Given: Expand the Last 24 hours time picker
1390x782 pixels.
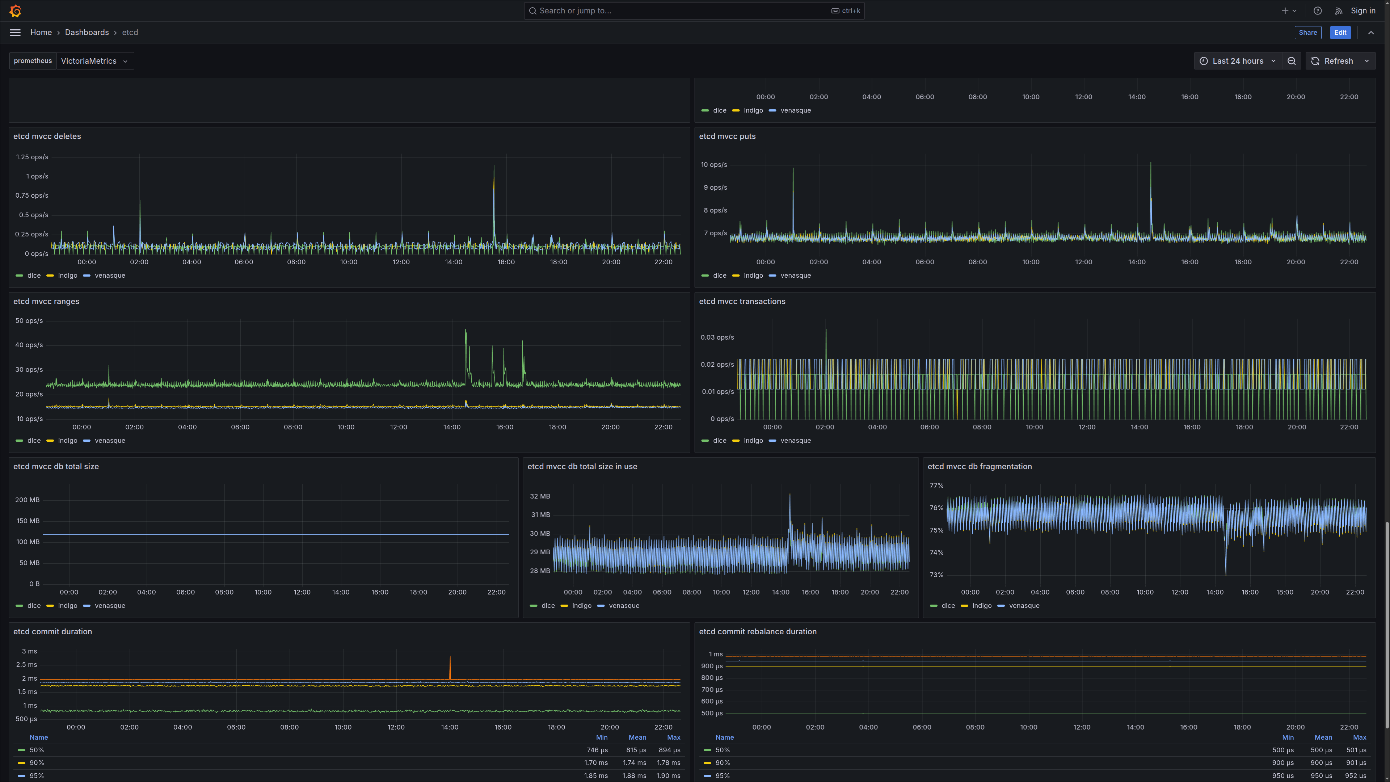Looking at the screenshot, I should point(1237,61).
